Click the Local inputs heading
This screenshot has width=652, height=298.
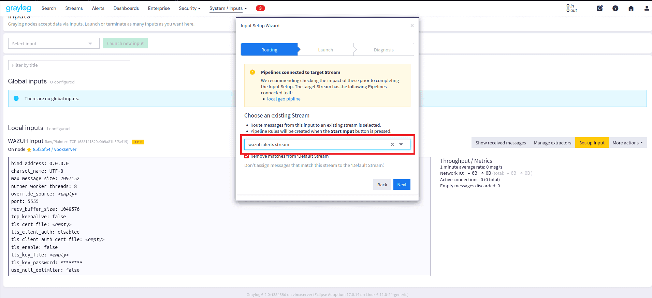[x=26, y=128]
